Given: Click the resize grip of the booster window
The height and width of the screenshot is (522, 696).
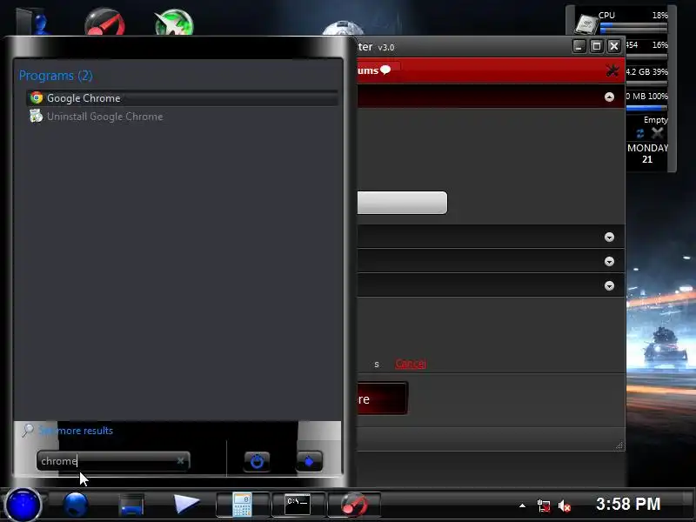Looking at the screenshot, I should [x=619, y=445].
